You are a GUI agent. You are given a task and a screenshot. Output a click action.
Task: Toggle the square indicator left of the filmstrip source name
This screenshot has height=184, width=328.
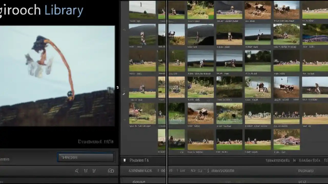(x=125, y=160)
